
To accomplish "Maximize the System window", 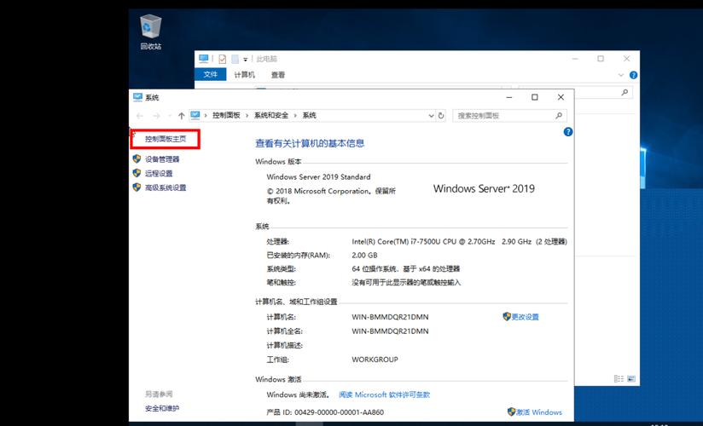I will [534, 97].
